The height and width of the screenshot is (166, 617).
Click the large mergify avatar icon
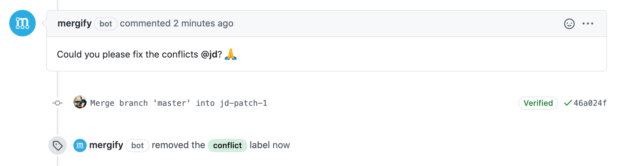click(22, 23)
